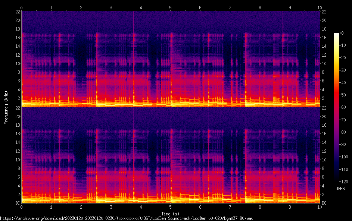Click the "dBFS" label under the color scale
352x221 pixels.
(x=340, y=189)
